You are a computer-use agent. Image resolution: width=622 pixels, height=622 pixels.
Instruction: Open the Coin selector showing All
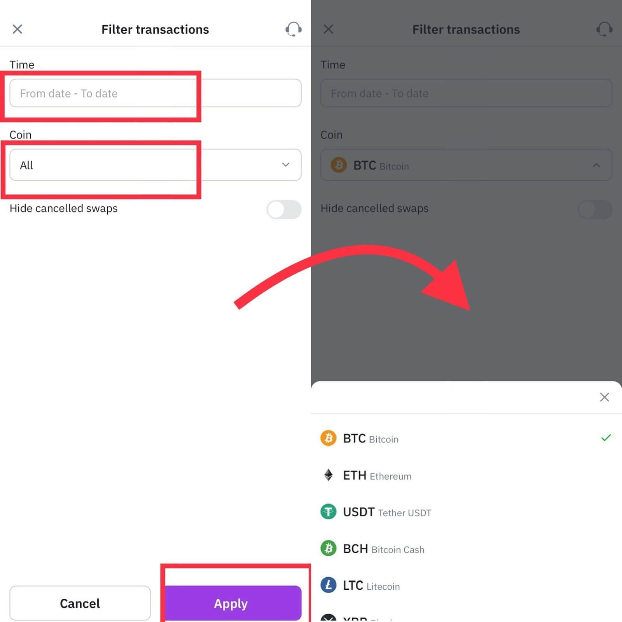coord(155,165)
